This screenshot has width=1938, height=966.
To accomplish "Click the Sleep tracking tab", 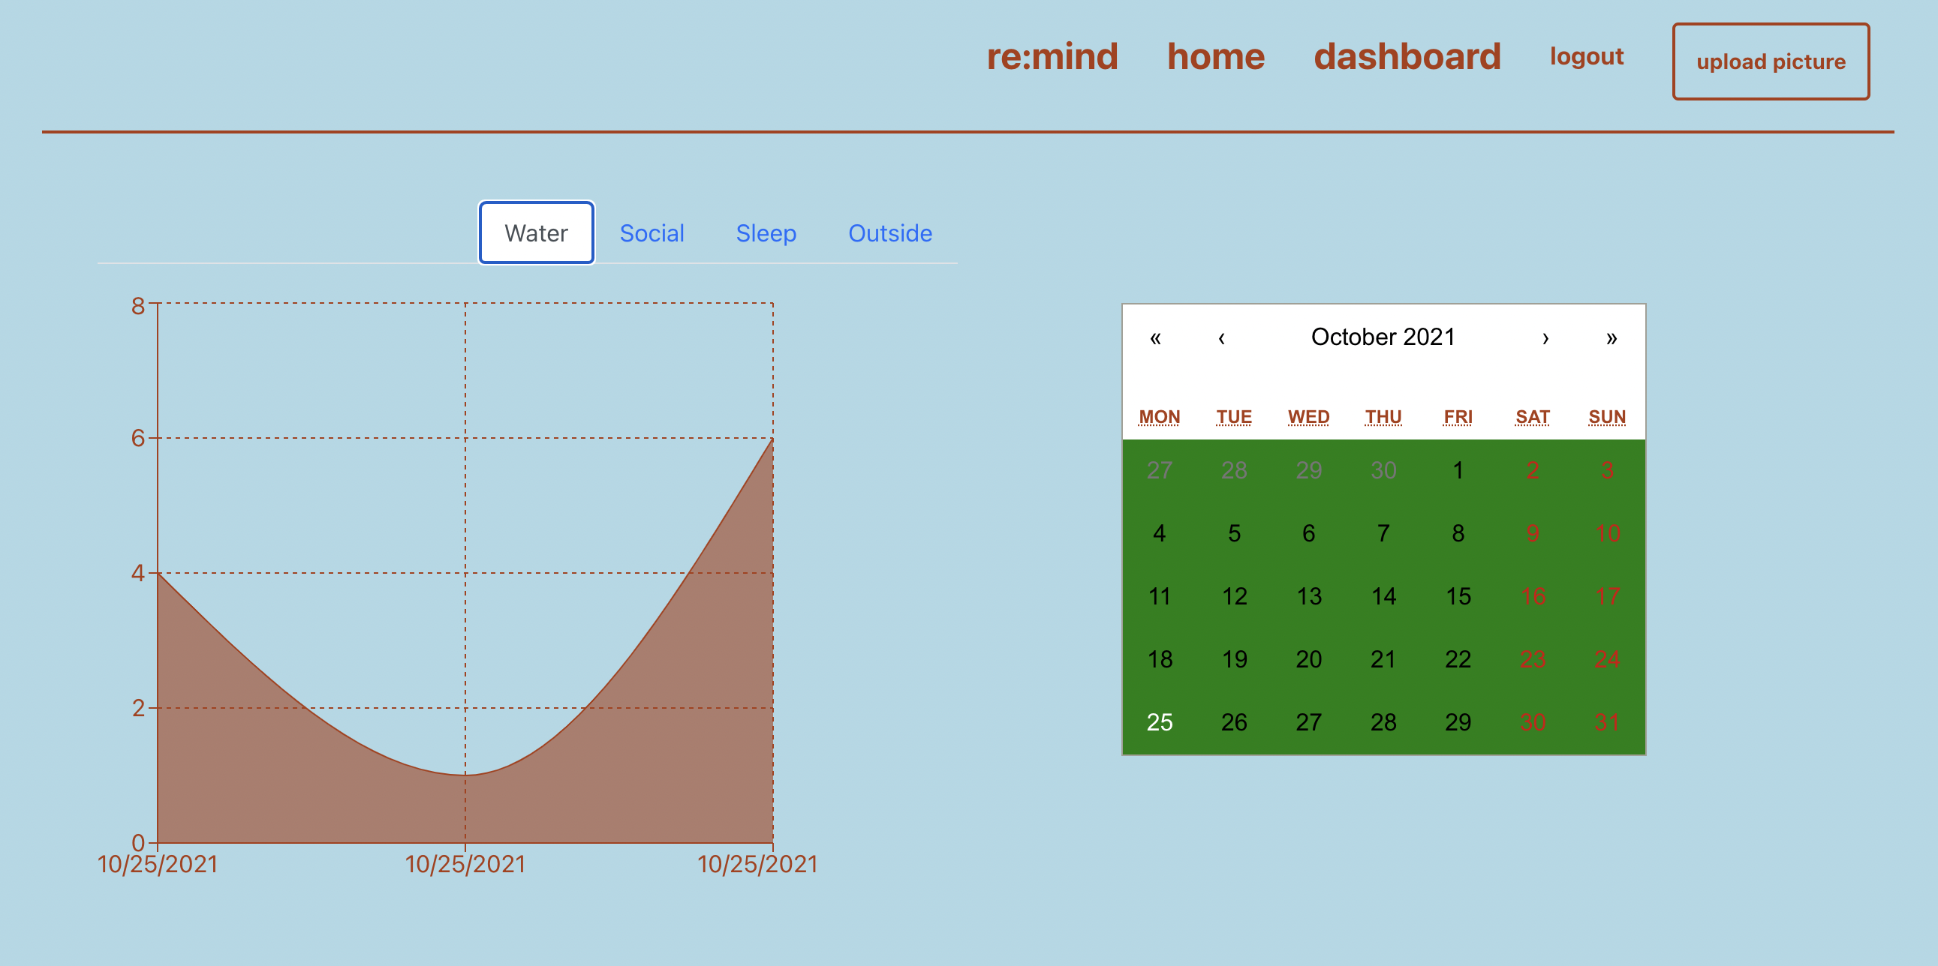I will pos(765,232).
